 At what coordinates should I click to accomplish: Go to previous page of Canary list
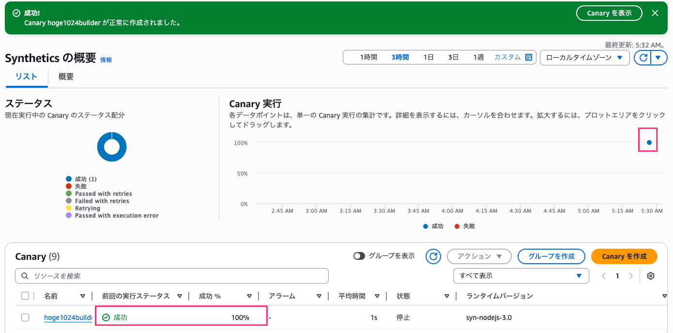click(x=604, y=276)
